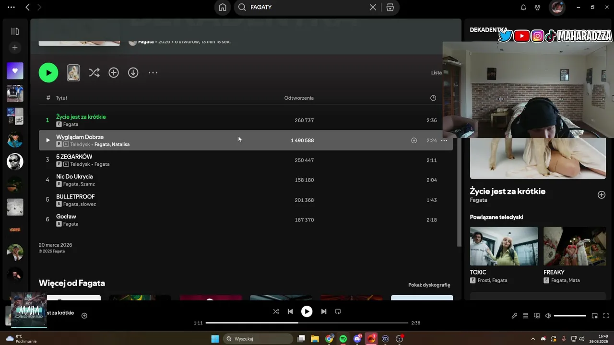Download the album
Viewport: 614px width, 345px height.
point(133,73)
